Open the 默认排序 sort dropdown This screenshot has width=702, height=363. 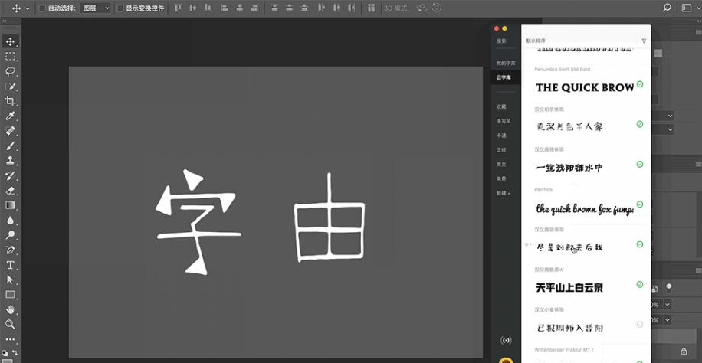point(536,41)
